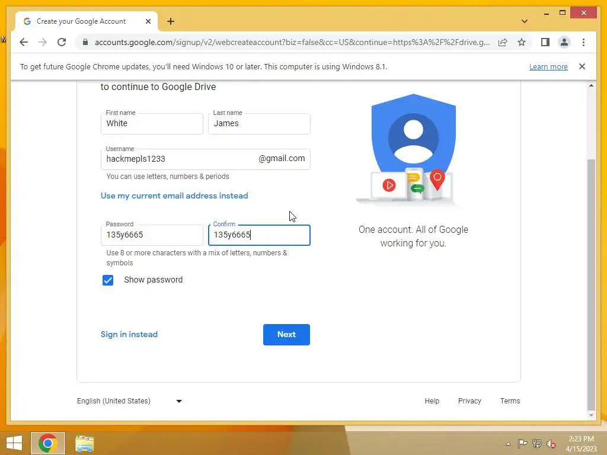Edit the Last name field

259,123
